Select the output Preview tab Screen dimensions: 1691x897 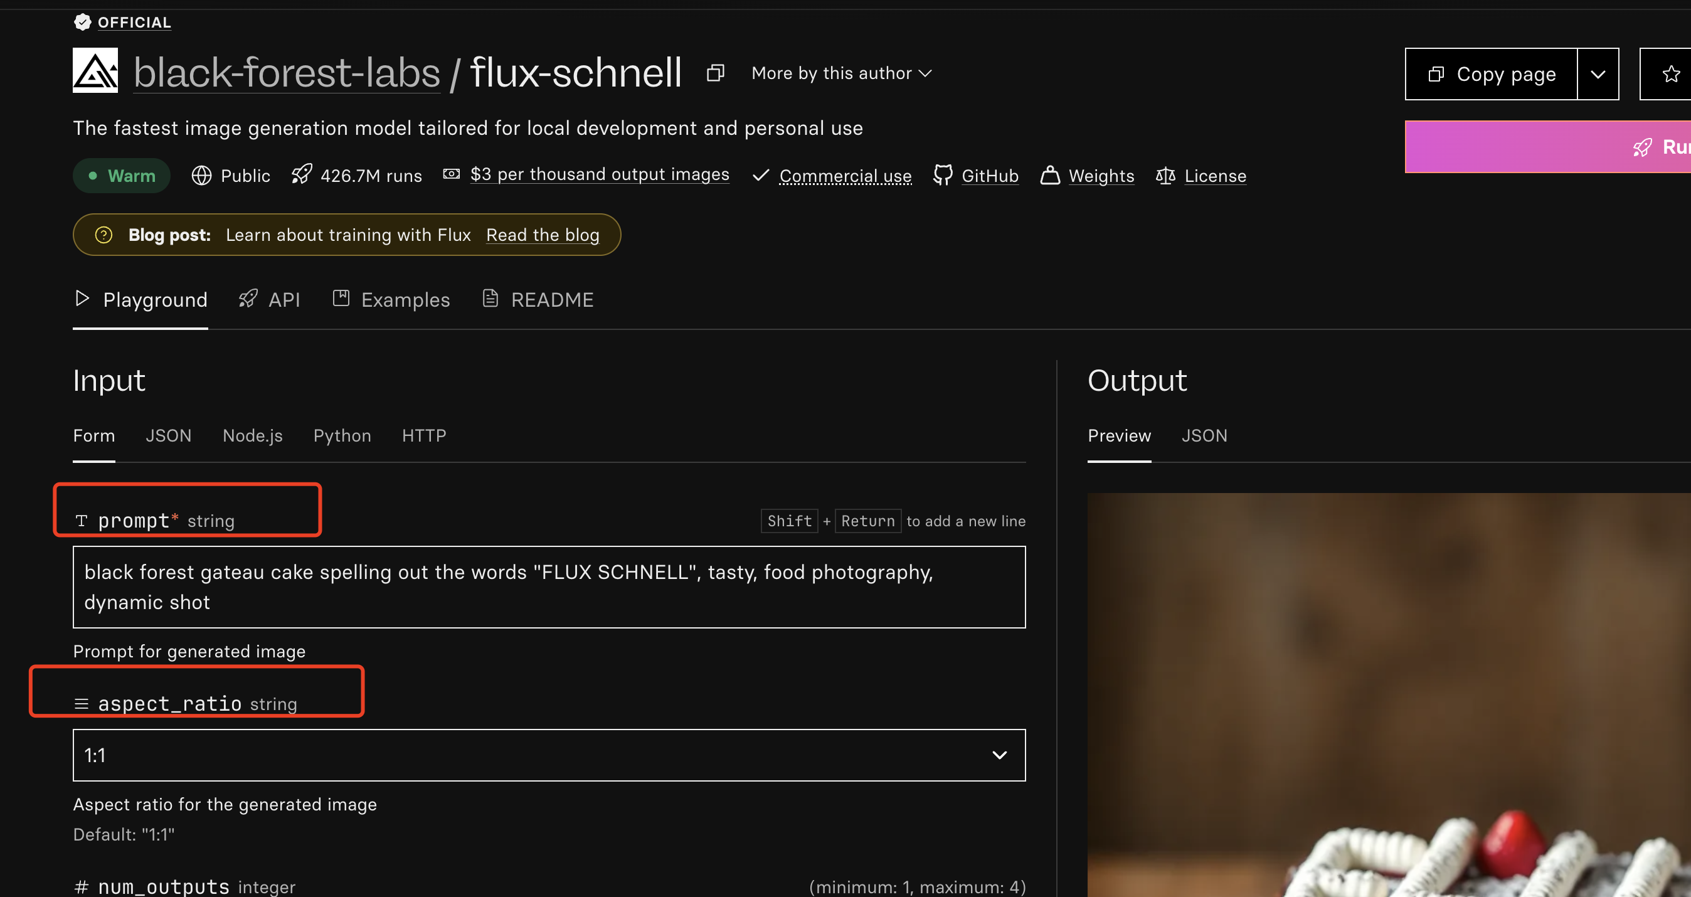(x=1119, y=435)
